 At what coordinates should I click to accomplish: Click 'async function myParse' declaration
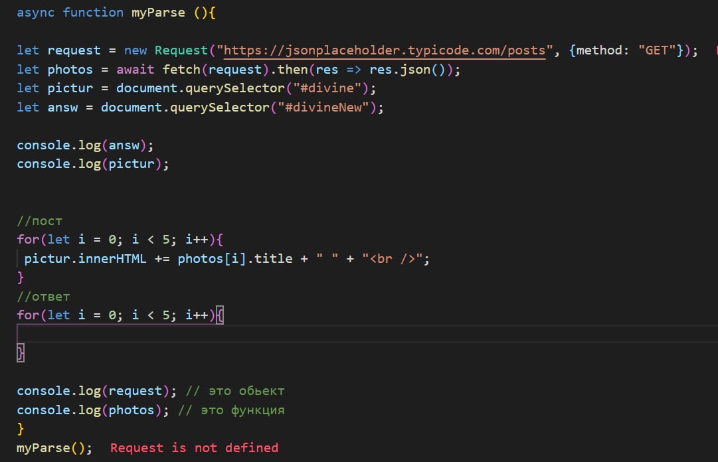pos(101,13)
